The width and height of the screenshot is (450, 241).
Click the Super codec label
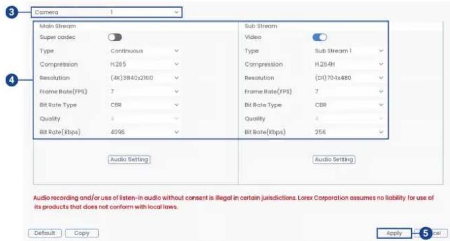point(57,37)
